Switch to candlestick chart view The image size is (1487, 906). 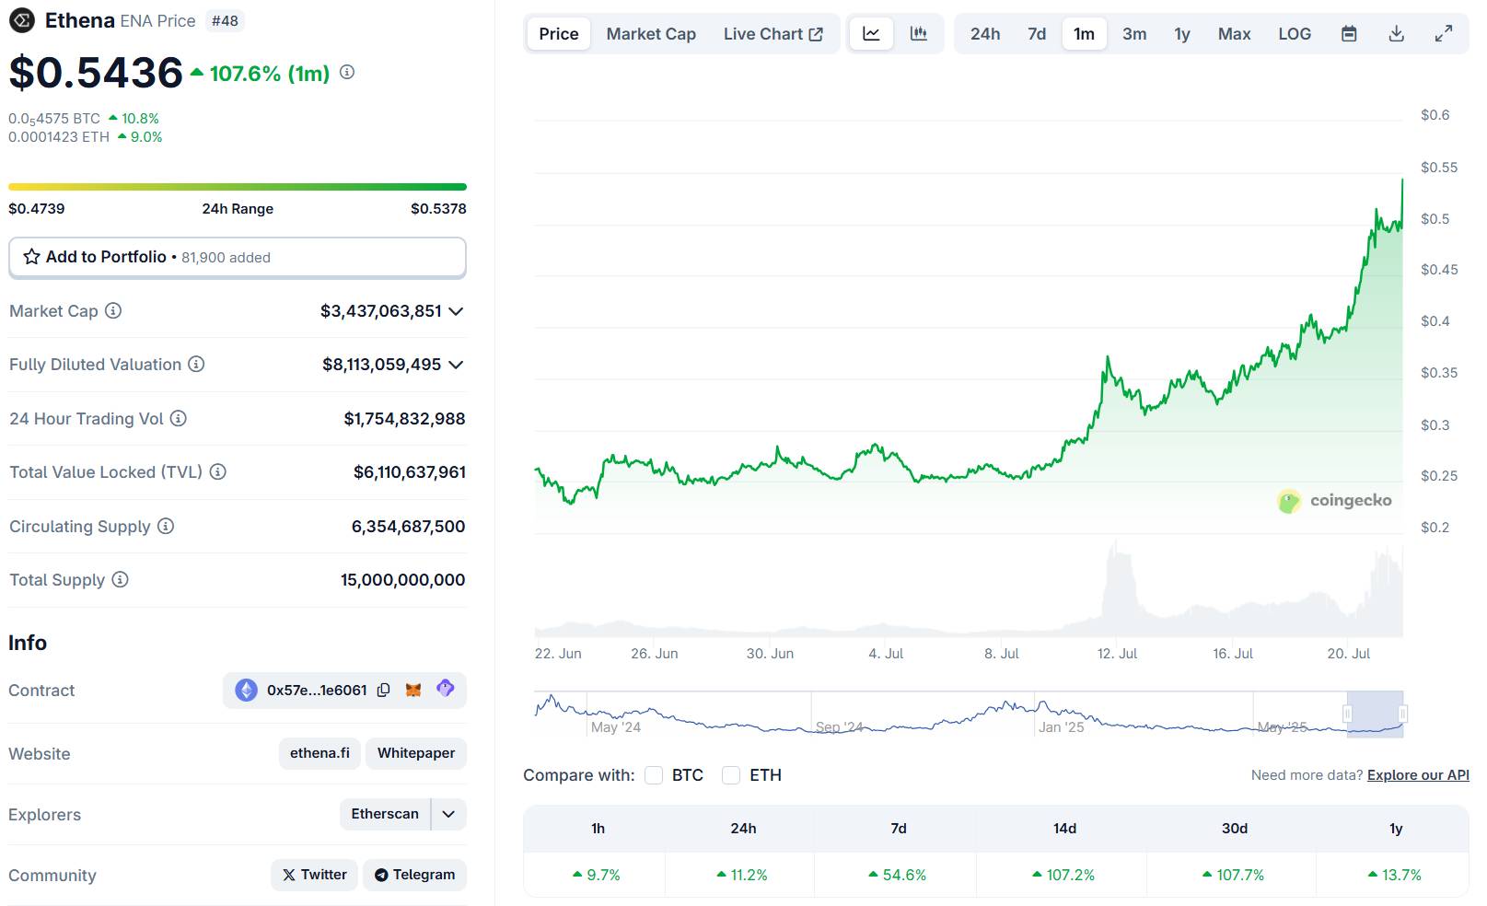[918, 34]
